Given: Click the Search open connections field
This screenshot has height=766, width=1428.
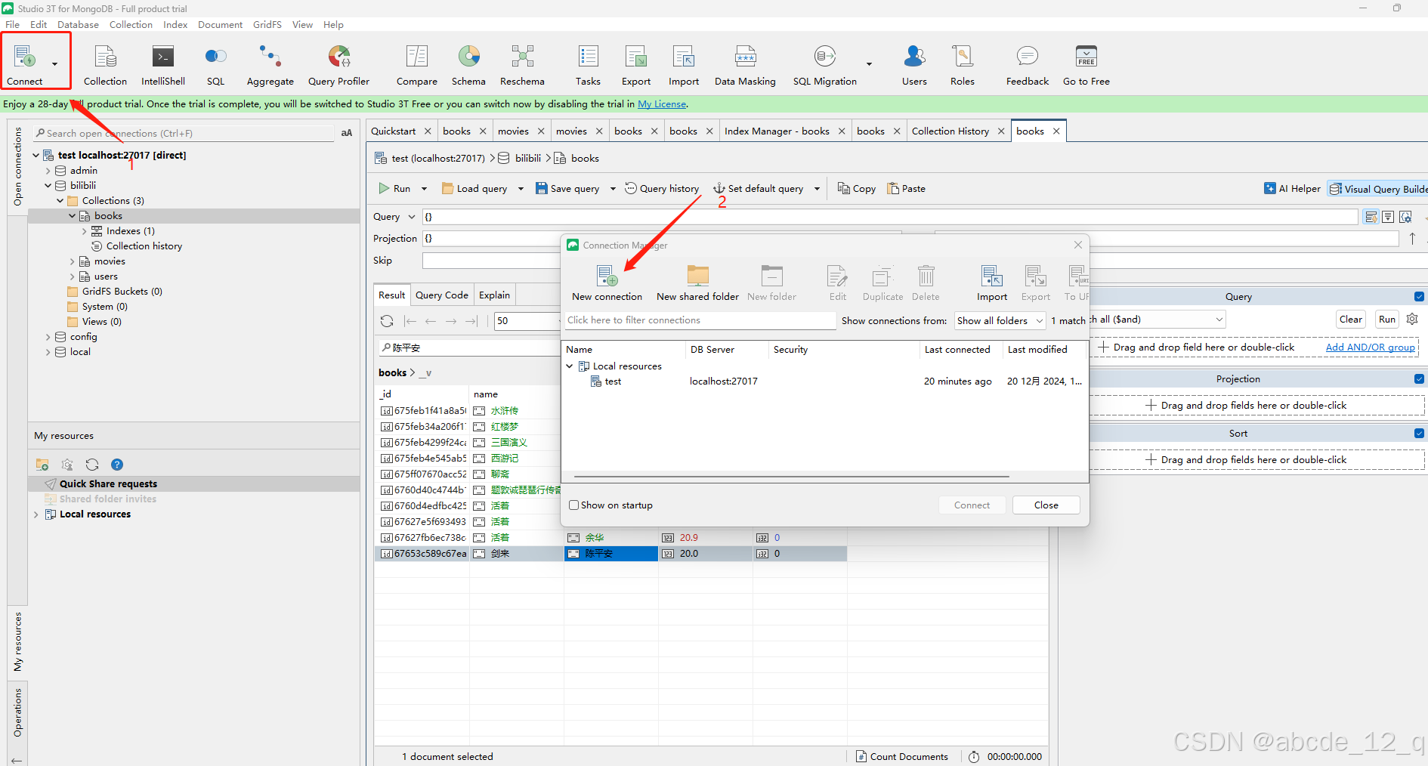Looking at the screenshot, I should pyautogui.click(x=184, y=134).
